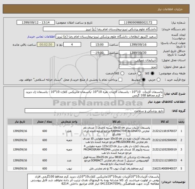Click the need number field 1199090988002172
Screen dimensions: 195x189
[x=138, y=23]
